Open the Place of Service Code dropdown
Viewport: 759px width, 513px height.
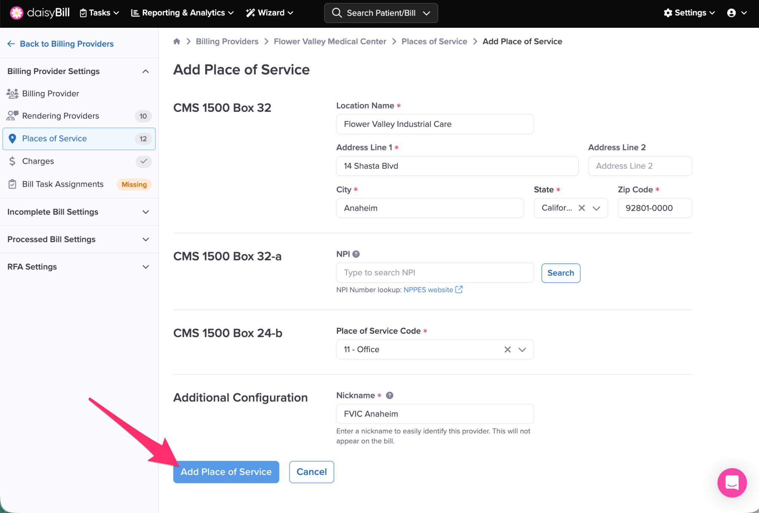coord(522,350)
